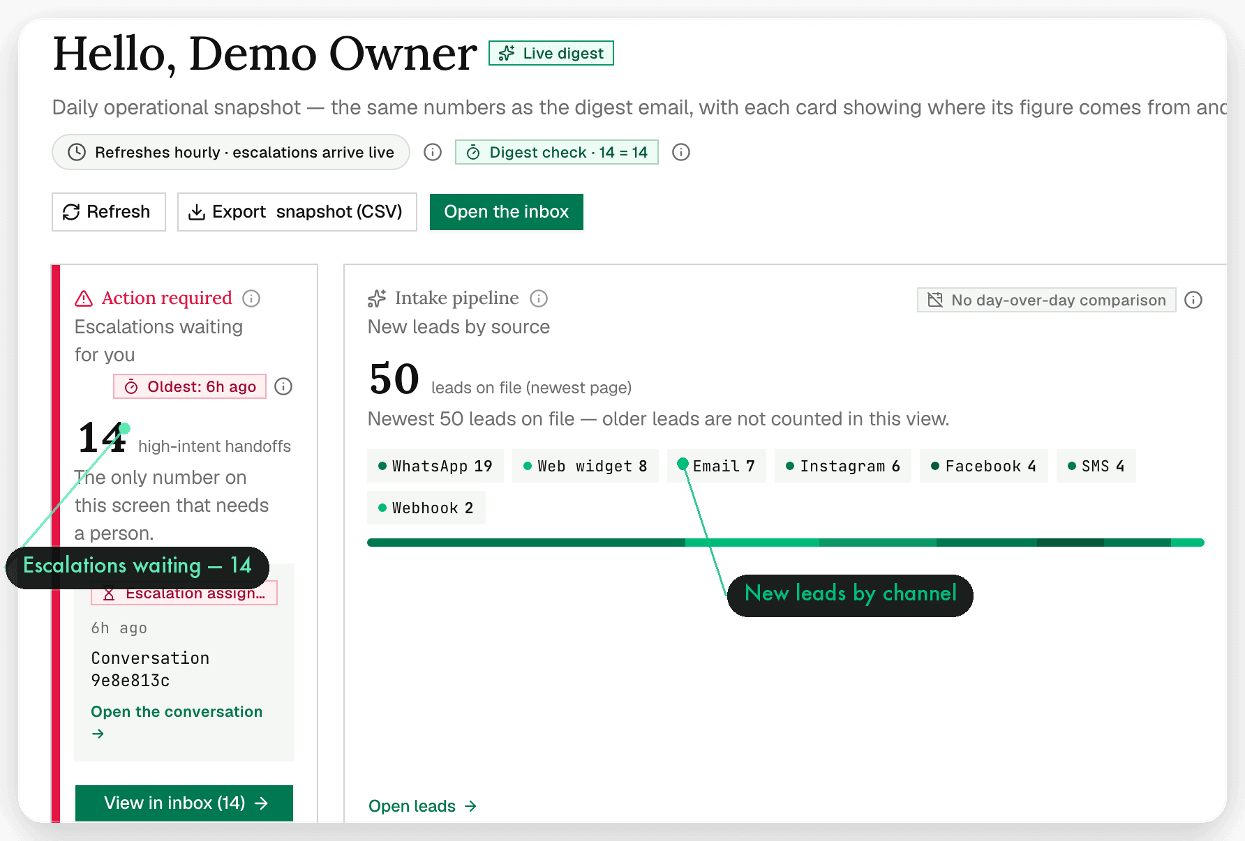Screen dimensions: 1245x841
Task: Follow the Open leads link
Action: (422, 806)
